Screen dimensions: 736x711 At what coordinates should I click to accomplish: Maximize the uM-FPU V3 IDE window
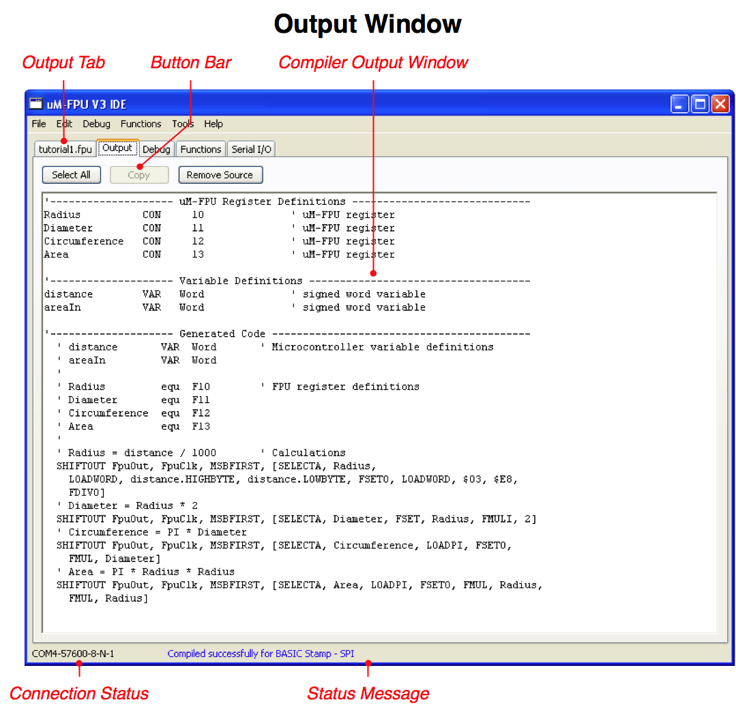pyautogui.click(x=700, y=104)
